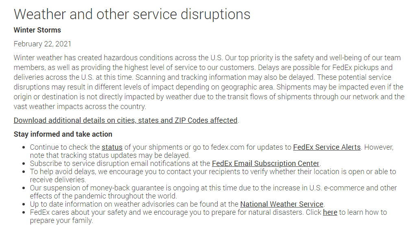Open the National Weather Service link

click(x=281, y=204)
